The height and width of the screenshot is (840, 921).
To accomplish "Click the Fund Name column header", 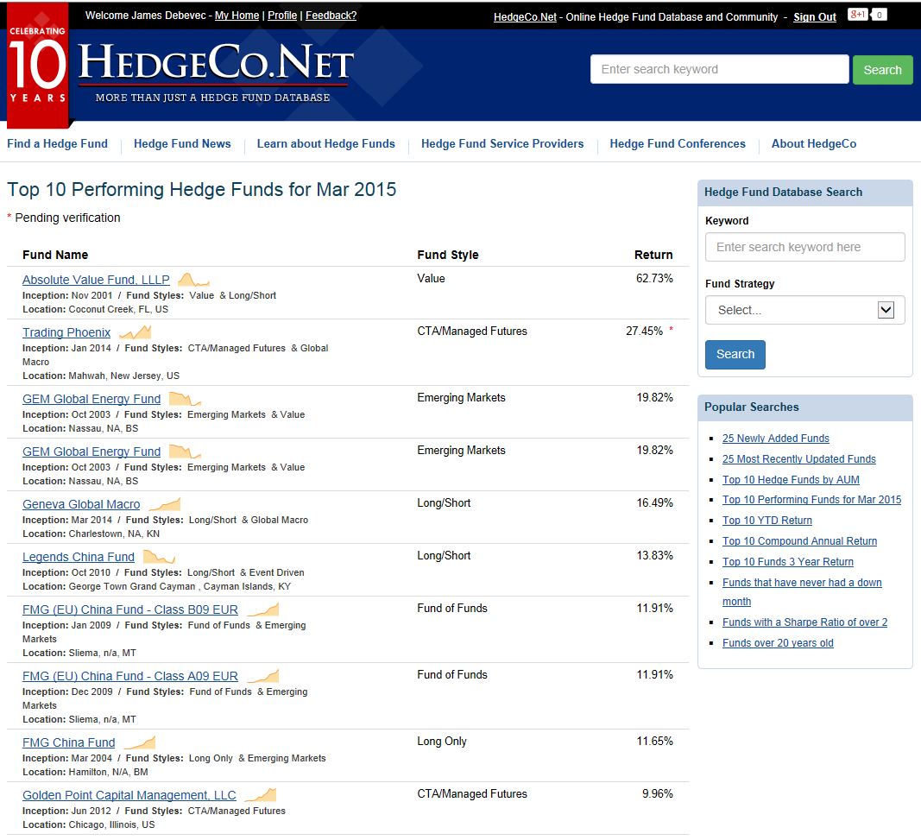I will tap(55, 255).
